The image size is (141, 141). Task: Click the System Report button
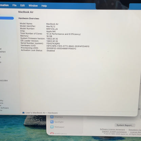click(125, 125)
